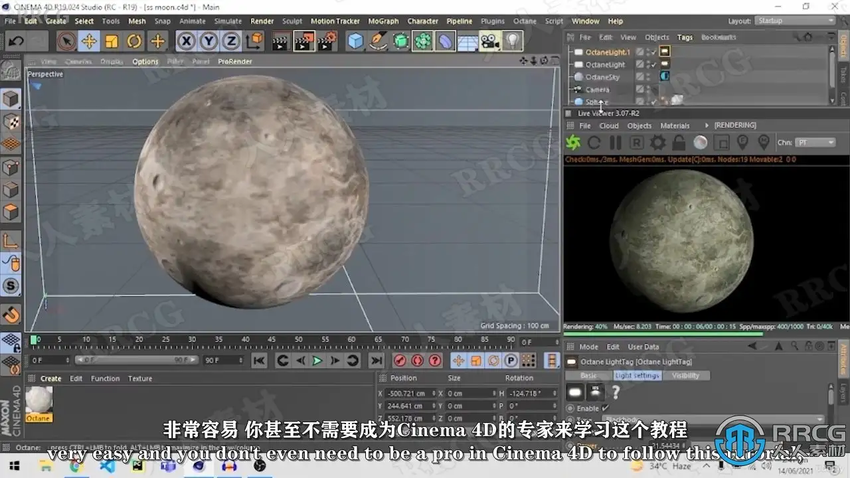Viewport: 850px width, 478px height.
Task: Click the Undo arrow icon
Action: point(16,41)
